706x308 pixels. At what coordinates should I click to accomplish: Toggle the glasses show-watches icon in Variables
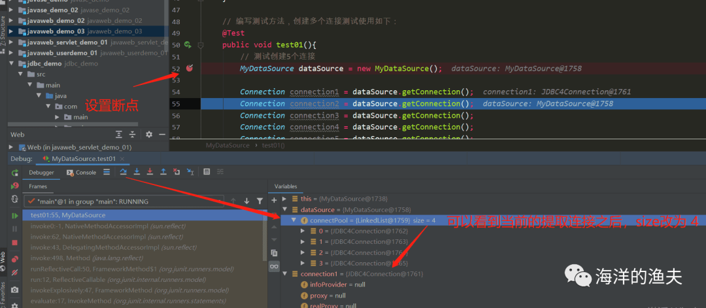pyautogui.click(x=274, y=267)
